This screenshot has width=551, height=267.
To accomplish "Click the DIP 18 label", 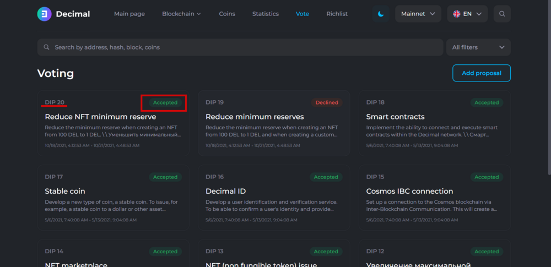I will click(375, 102).
